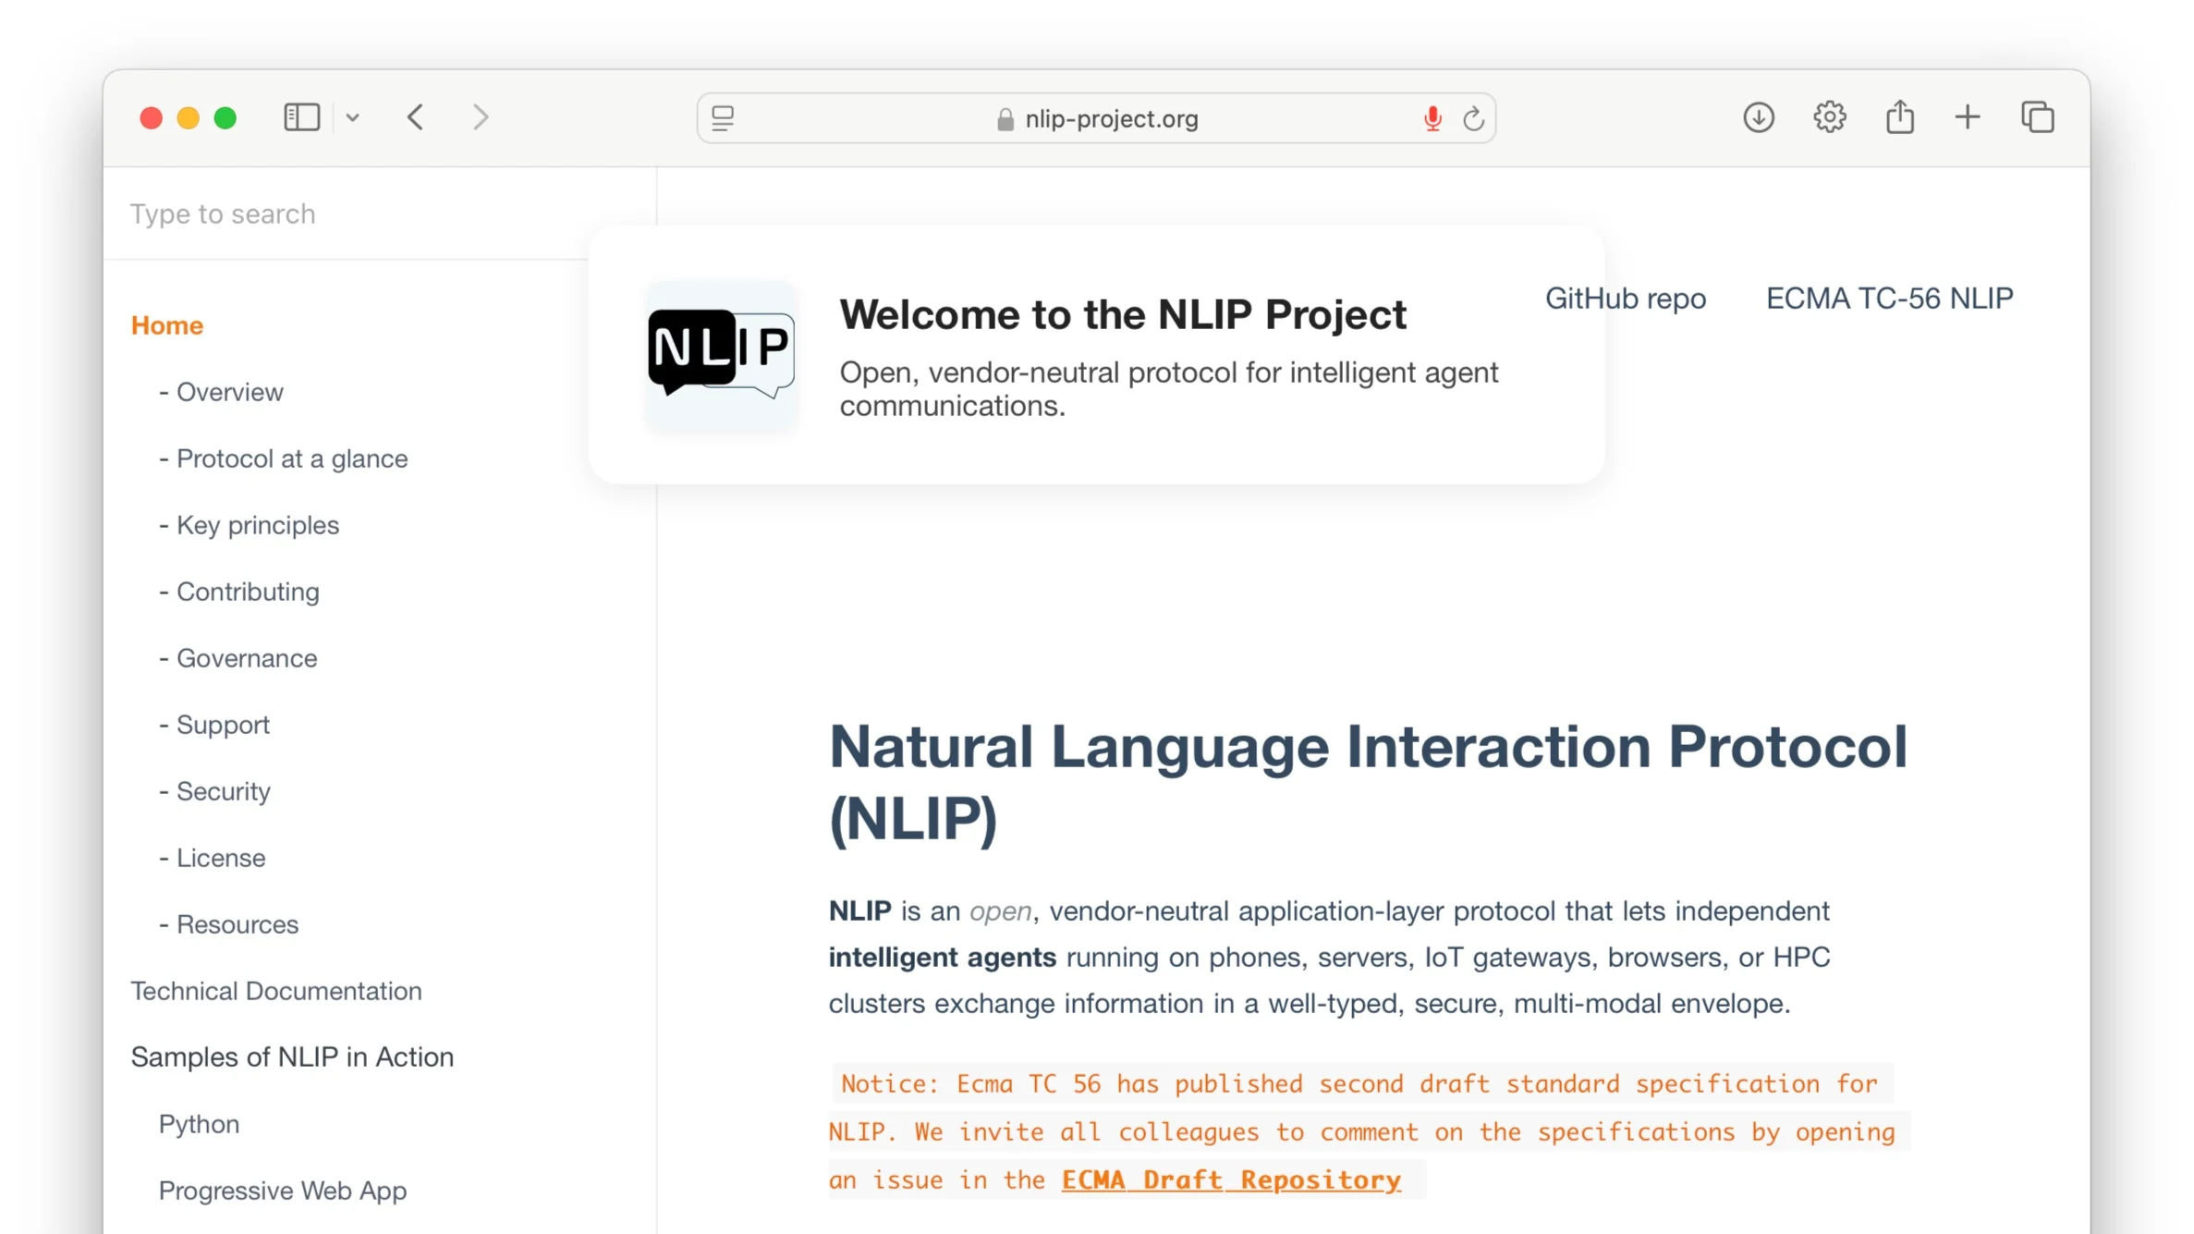Click the nlip-project.org address field
Viewport: 2194px width, 1234px height.
(1096, 118)
